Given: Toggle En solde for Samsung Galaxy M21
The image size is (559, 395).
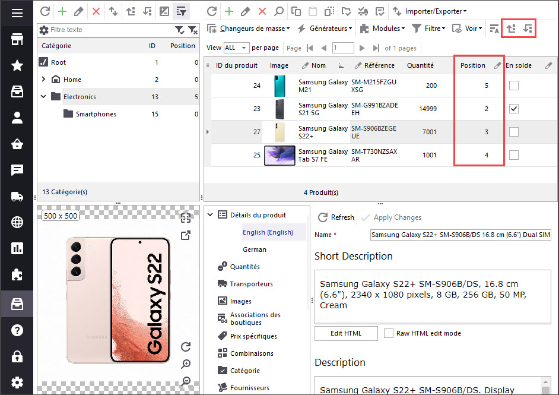Looking at the screenshot, I should [x=514, y=86].
